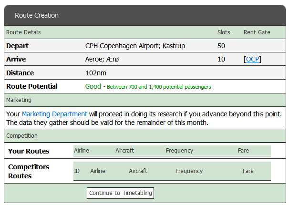Click the Airline column in Your Routes
This screenshot has width=289, height=205.
coord(82,151)
